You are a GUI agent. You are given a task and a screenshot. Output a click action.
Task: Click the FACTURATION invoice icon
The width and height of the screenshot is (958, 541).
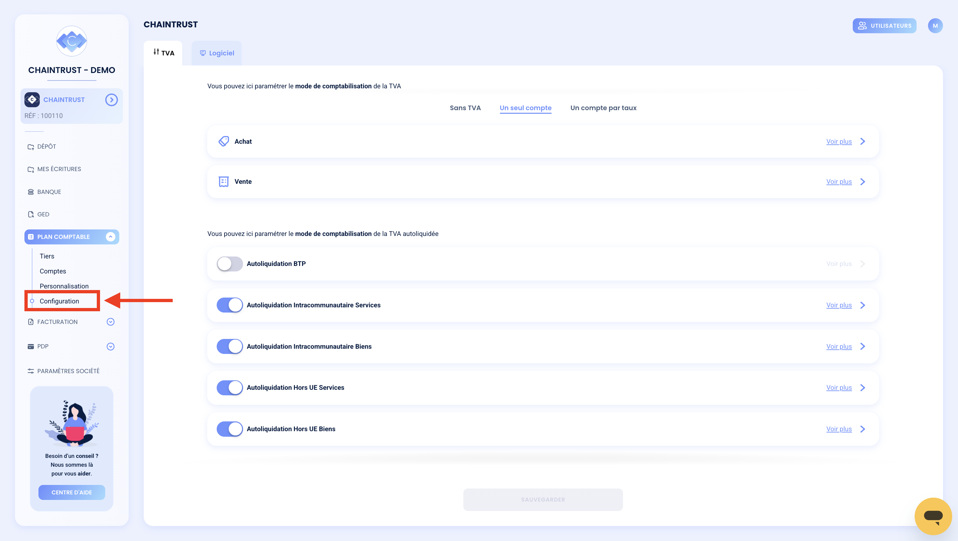coord(31,322)
